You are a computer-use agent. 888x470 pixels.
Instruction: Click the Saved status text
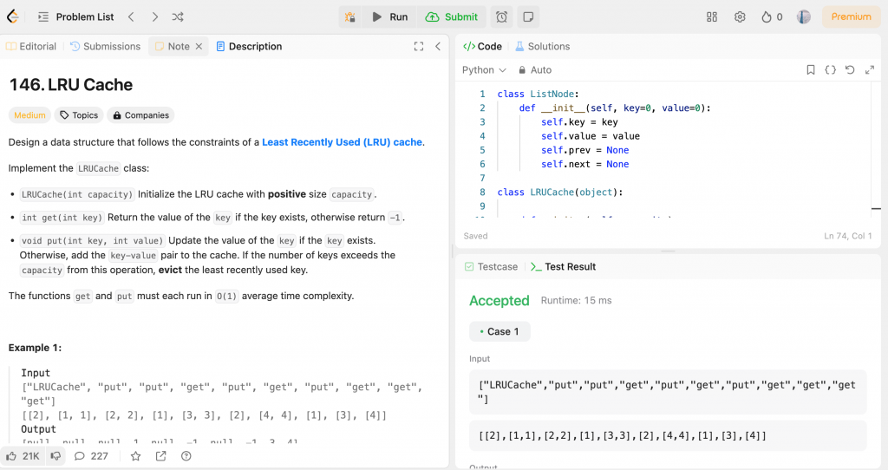point(476,236)
